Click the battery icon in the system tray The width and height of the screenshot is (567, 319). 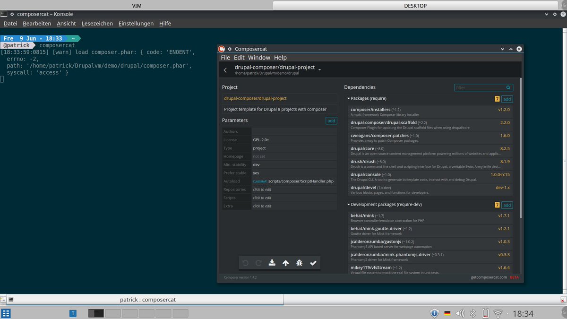pos(485,313)
